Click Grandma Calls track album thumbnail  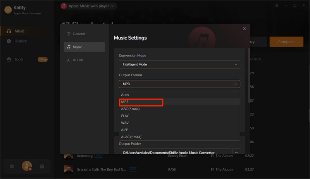click(69, 169)
